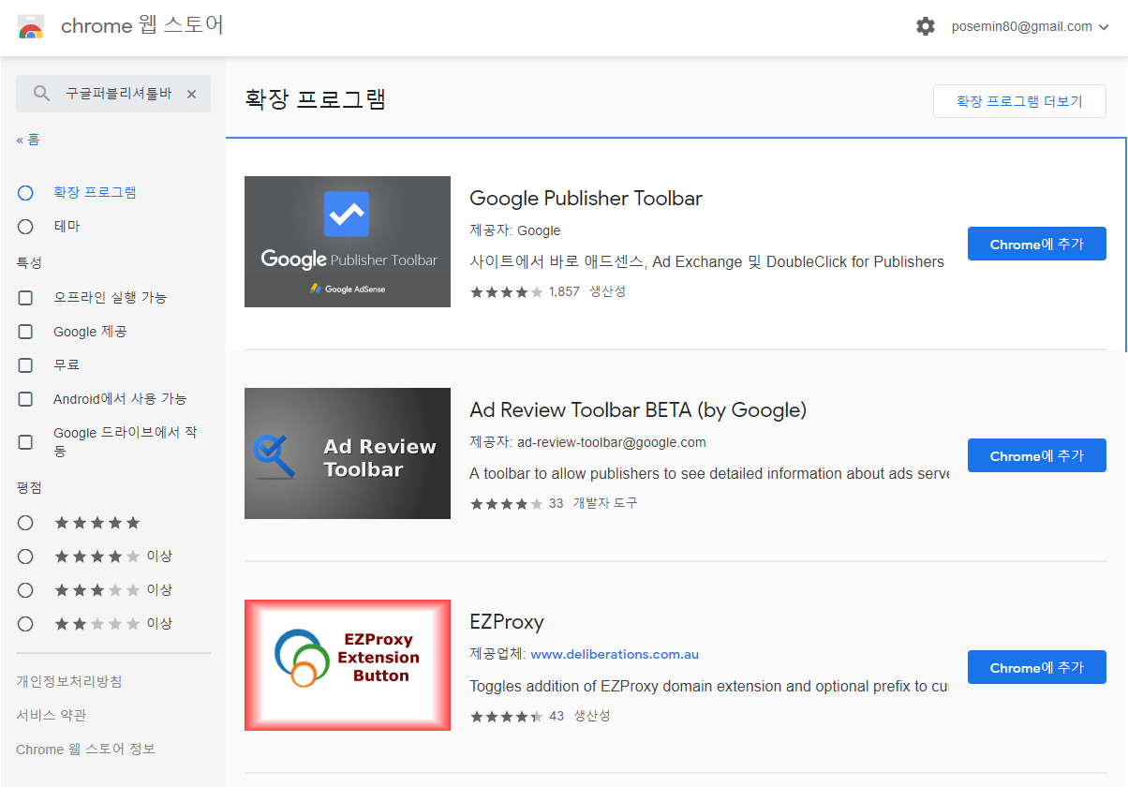Viewport: 1128px width, 787px height.
Task: Click the 제공자: Google text
Action: (x=515, y=230)
